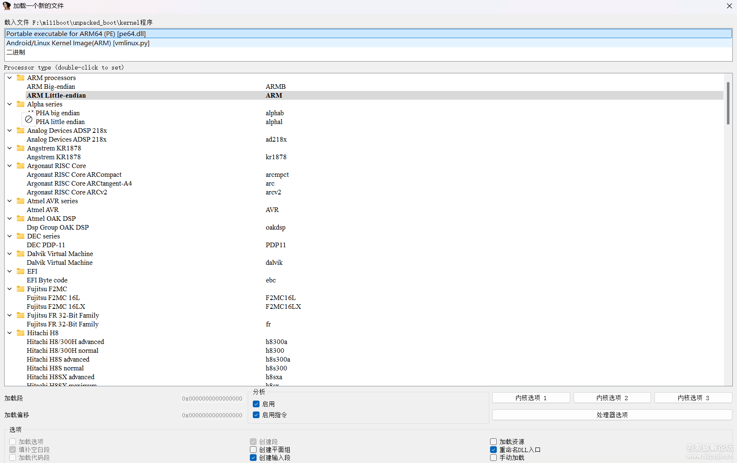Collapse the Analog Devices ADSP 218x group

point(10,130)
